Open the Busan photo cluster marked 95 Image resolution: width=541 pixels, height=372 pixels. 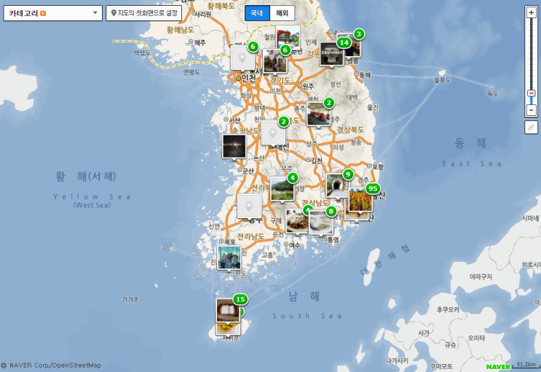click(x=361, y=201)
